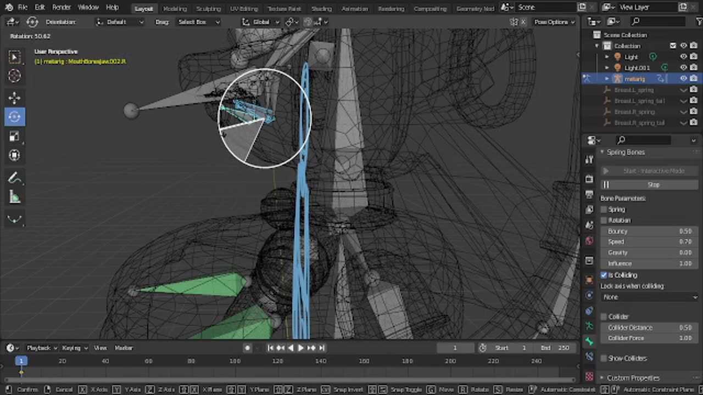Tick the Collider checkbox

click(x=604, y=317)
